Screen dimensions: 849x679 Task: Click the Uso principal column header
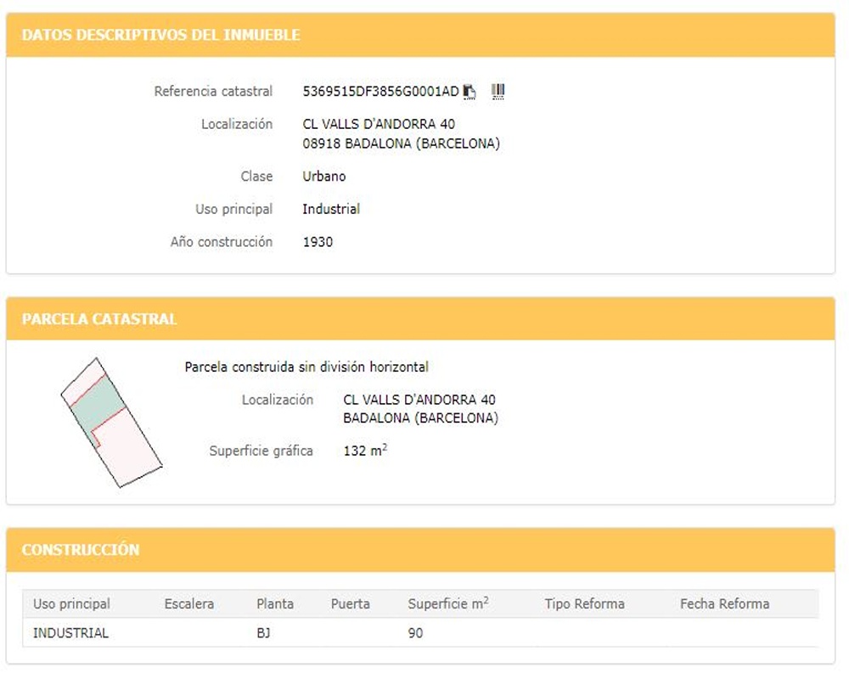(x=71, y=603)
